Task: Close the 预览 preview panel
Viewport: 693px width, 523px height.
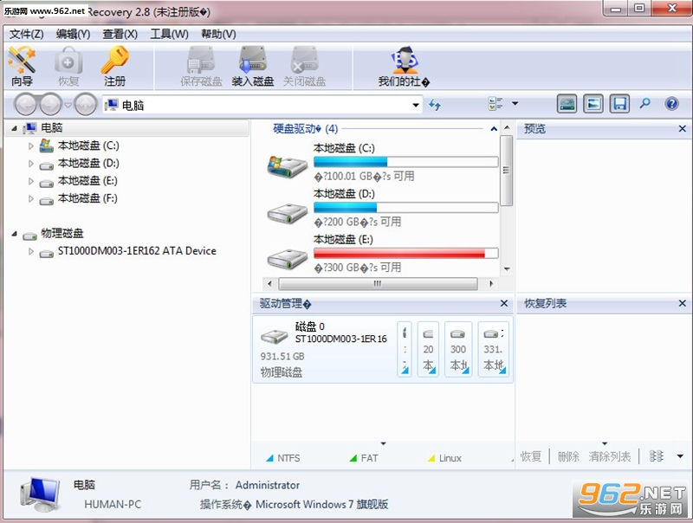Action: pyautogui.click(x=683, y=128)
